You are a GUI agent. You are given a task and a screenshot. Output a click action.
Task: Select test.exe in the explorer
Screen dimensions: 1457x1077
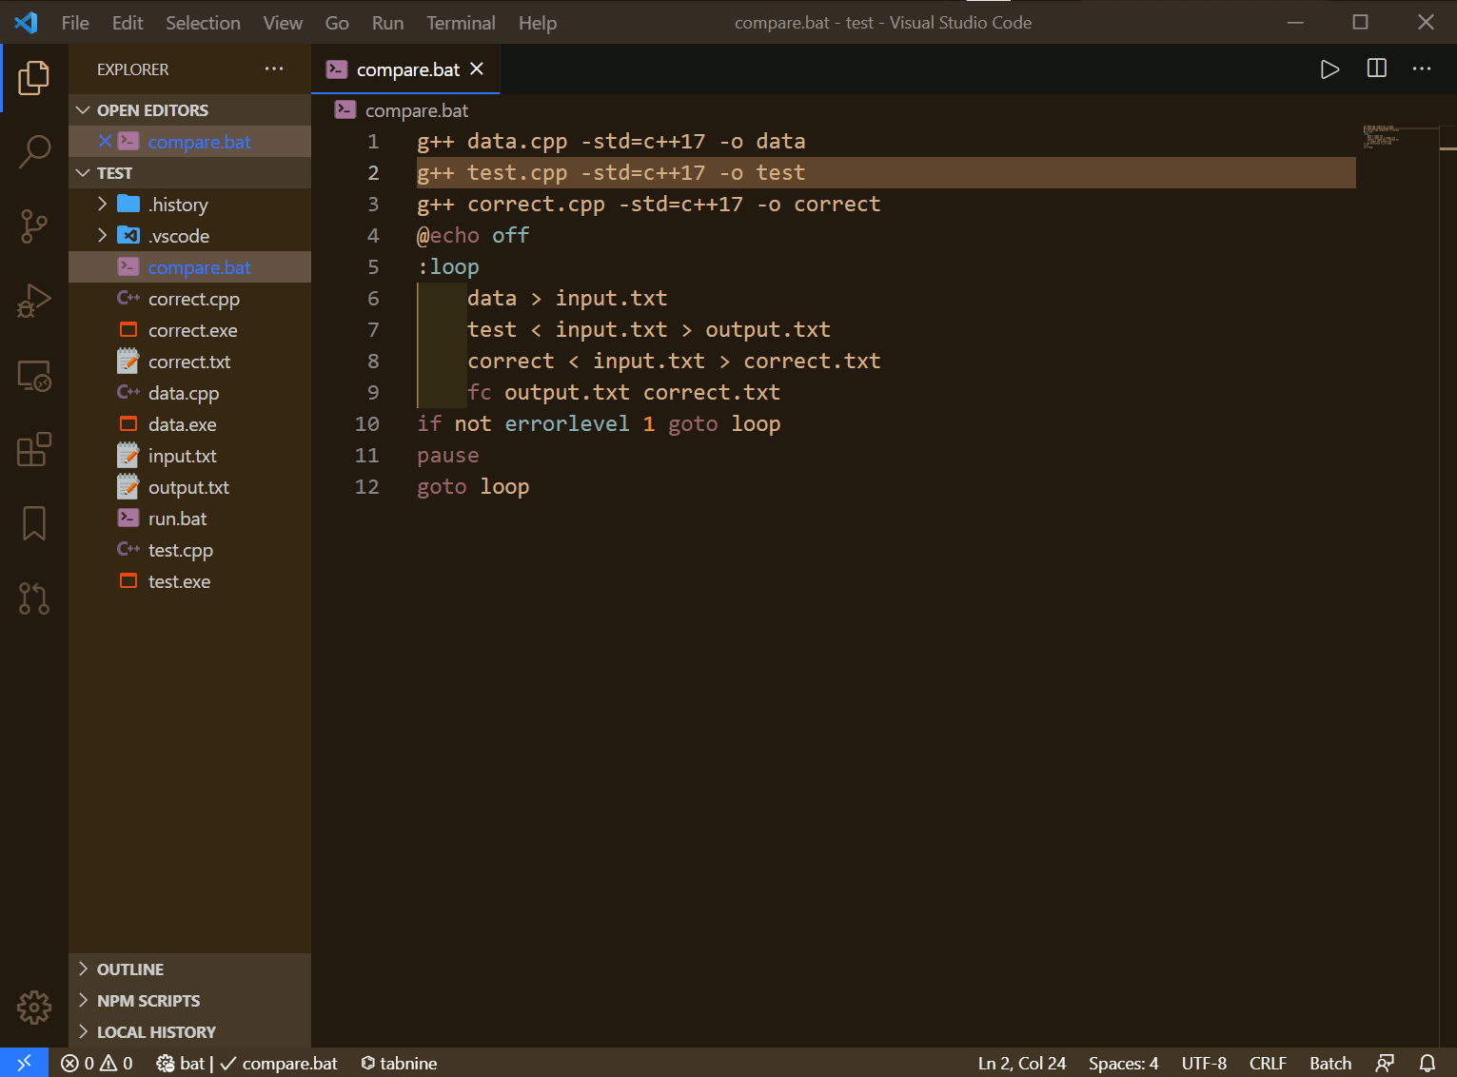(189, 581)
